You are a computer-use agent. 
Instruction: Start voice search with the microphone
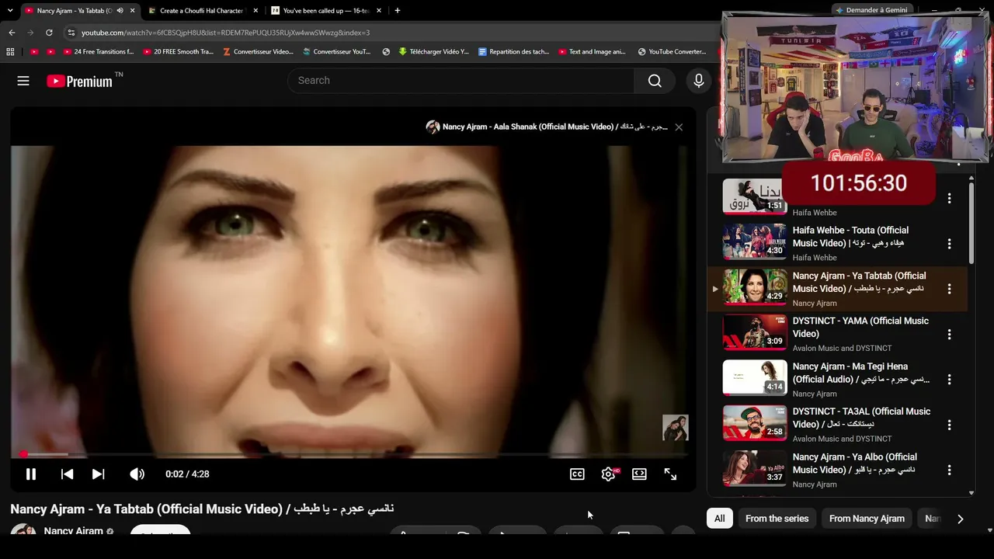(699, 81)
